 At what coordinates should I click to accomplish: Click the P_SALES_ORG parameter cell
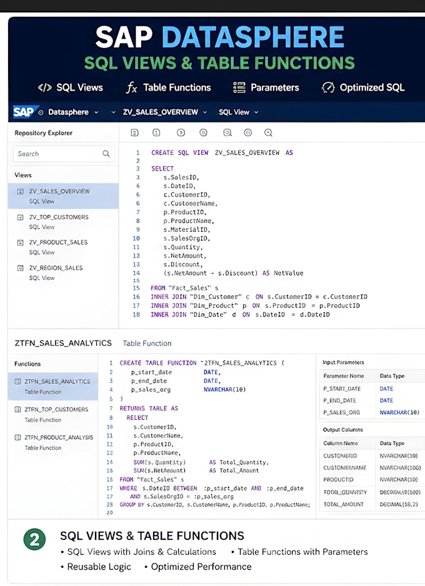341,412
